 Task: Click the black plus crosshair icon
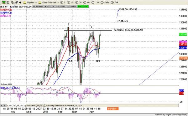tap(20, 3)
